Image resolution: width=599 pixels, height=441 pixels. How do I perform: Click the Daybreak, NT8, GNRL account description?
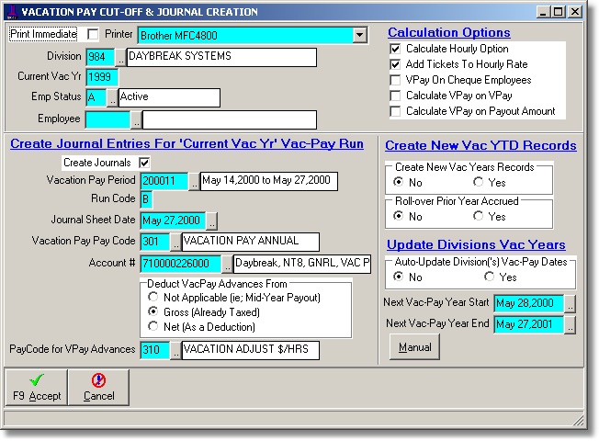302,264
